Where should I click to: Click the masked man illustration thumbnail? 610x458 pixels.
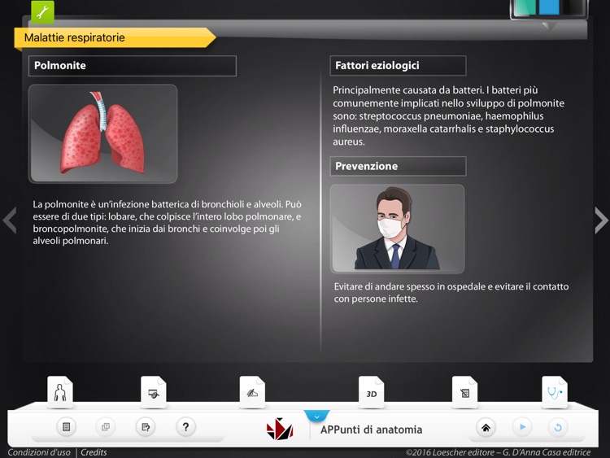point(397,229)
